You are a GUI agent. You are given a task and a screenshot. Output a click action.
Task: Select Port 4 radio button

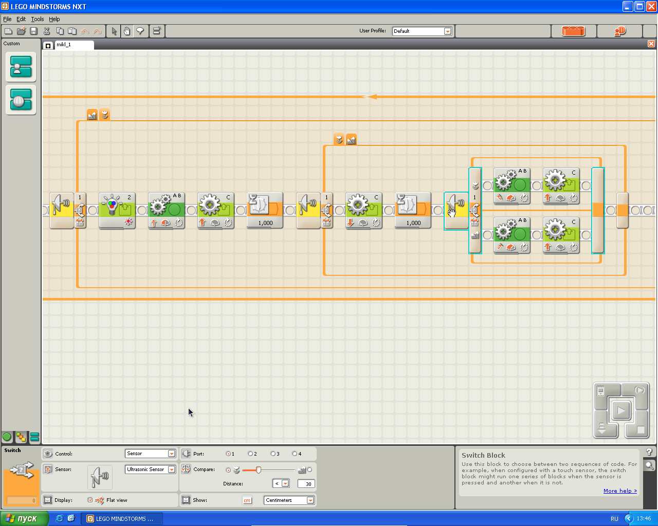(295, 454)
